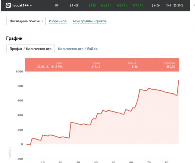Open the Избранное link
The height and width of the screenshot is (163, 195).
[x=58, y=21]
